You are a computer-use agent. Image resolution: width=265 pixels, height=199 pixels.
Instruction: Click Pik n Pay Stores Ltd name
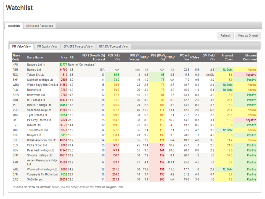[x=39, y=120]
